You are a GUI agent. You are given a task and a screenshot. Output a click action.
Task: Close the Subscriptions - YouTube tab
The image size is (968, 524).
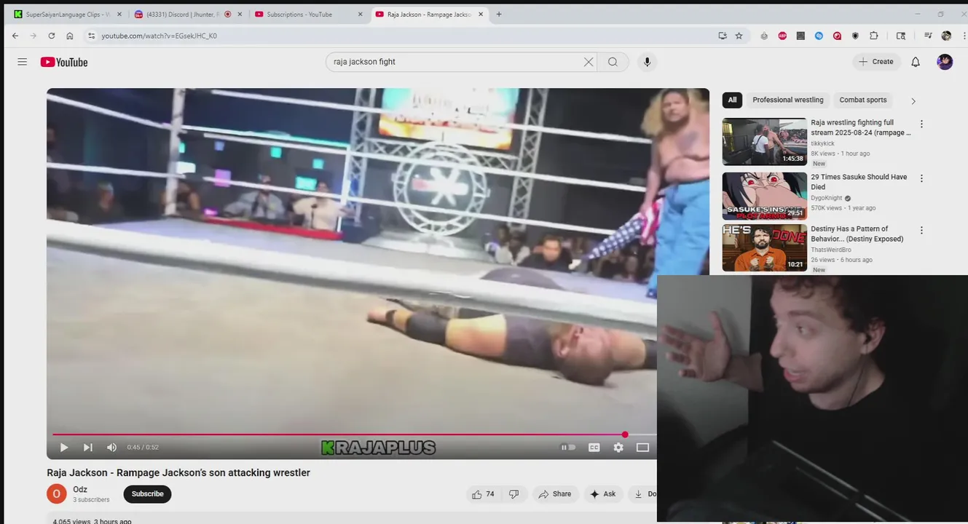tap(360, 14)
